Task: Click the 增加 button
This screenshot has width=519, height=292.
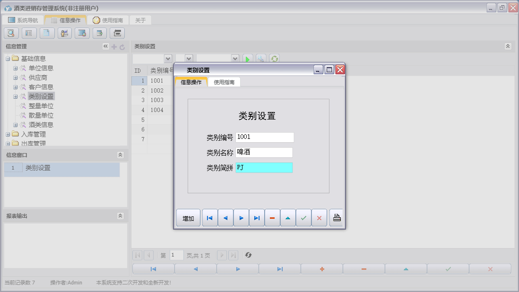Action: click(188, 218)
